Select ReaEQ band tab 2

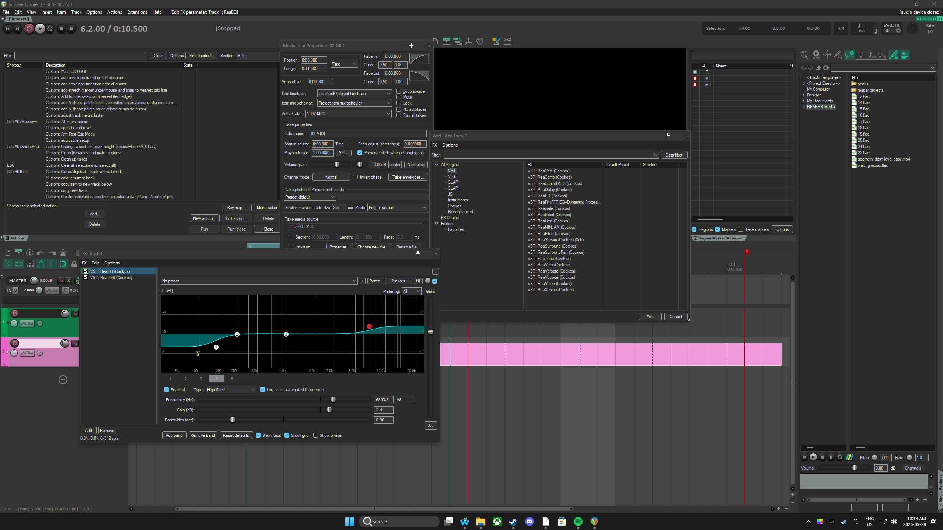coord(186,379)
